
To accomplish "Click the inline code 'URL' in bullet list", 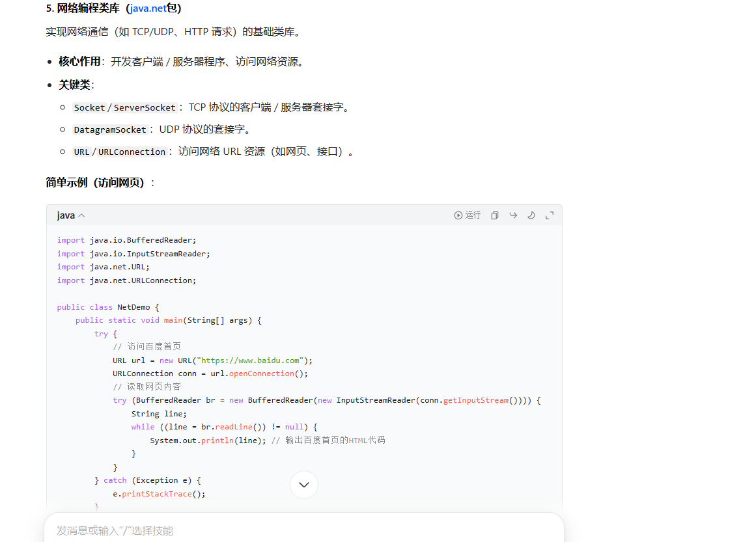I will pyautogui.click(x=82, y=152).
